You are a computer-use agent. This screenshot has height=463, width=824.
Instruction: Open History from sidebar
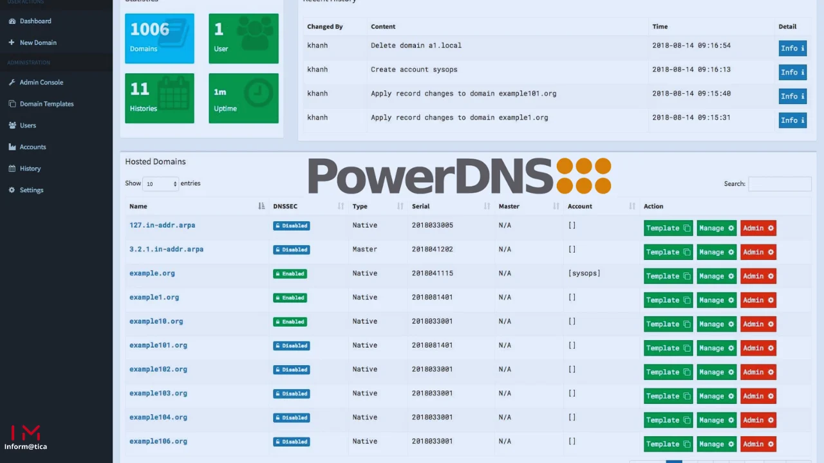pyautogui.click(x=30, y=168)
